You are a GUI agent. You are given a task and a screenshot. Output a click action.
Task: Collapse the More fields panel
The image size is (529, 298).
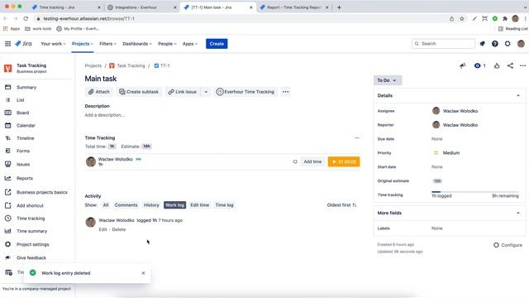518,213
